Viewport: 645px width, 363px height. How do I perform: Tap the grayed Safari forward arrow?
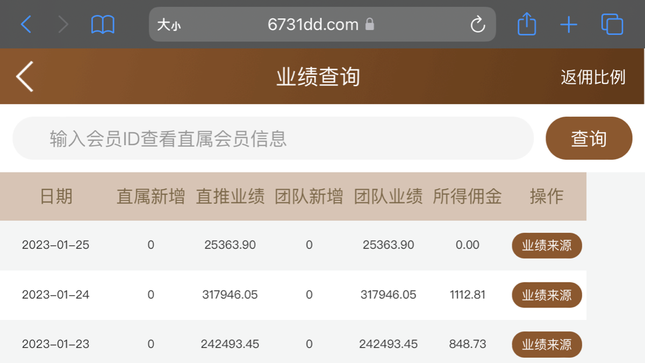tap(63, 24)
